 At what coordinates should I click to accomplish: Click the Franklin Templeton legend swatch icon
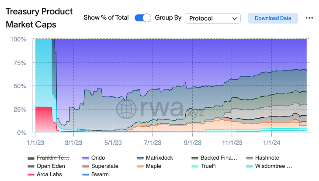coord(31,158)
